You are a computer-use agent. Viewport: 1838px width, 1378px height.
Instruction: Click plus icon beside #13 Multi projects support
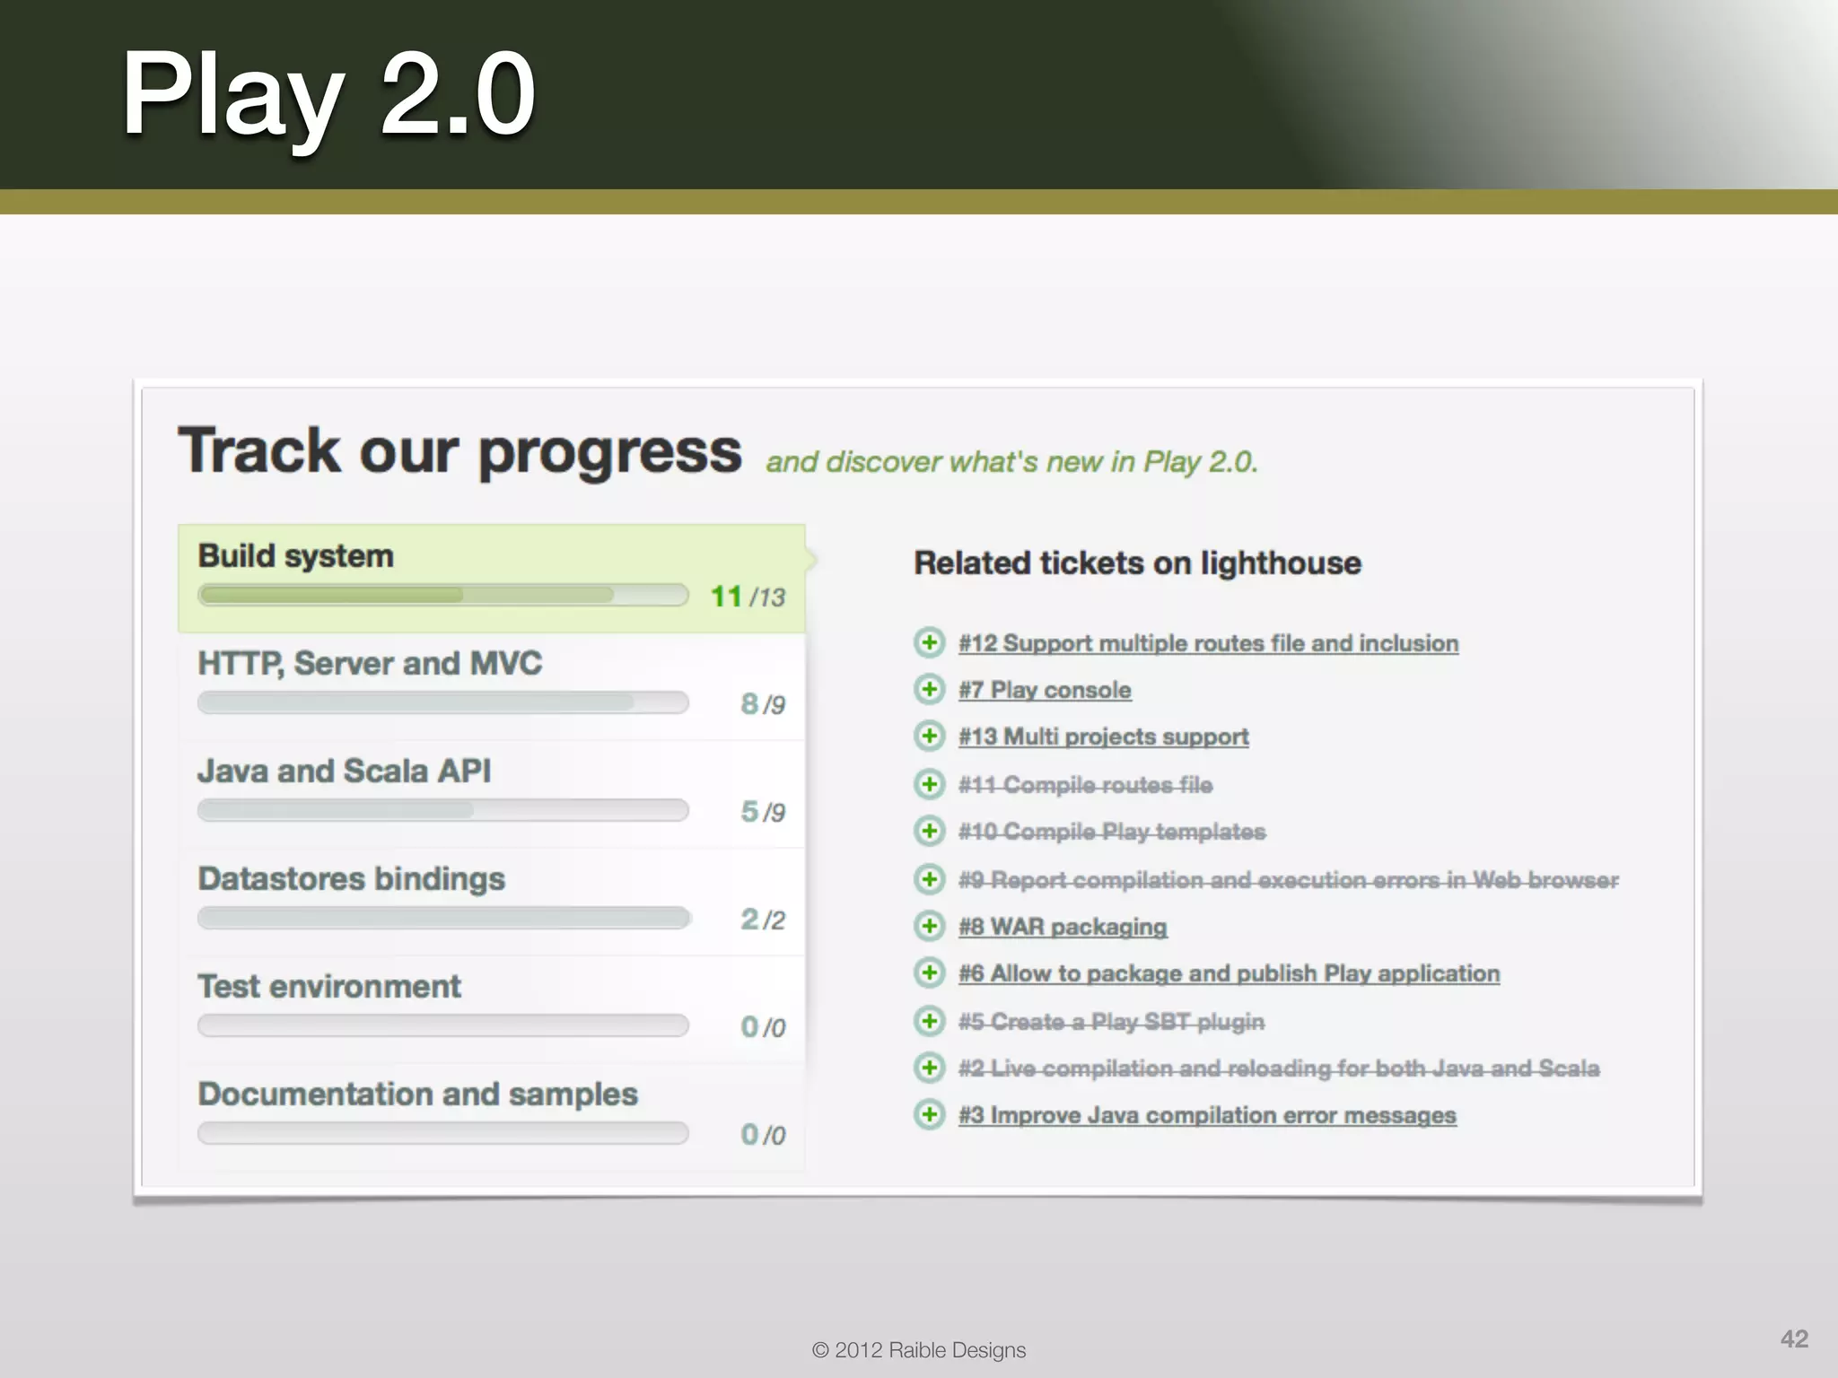coord(930,736)
